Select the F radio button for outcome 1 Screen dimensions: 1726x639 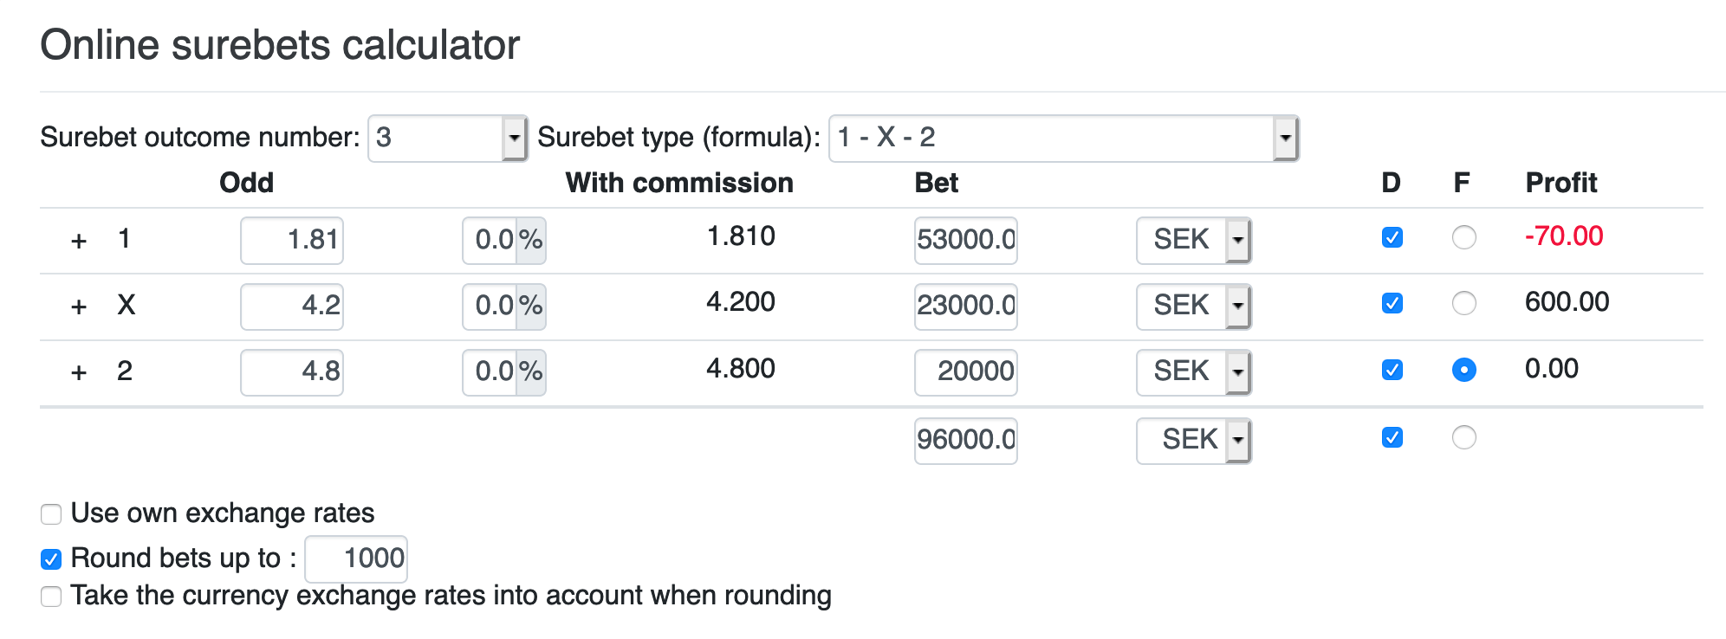pyautogui.click(x=1464, y=238)
